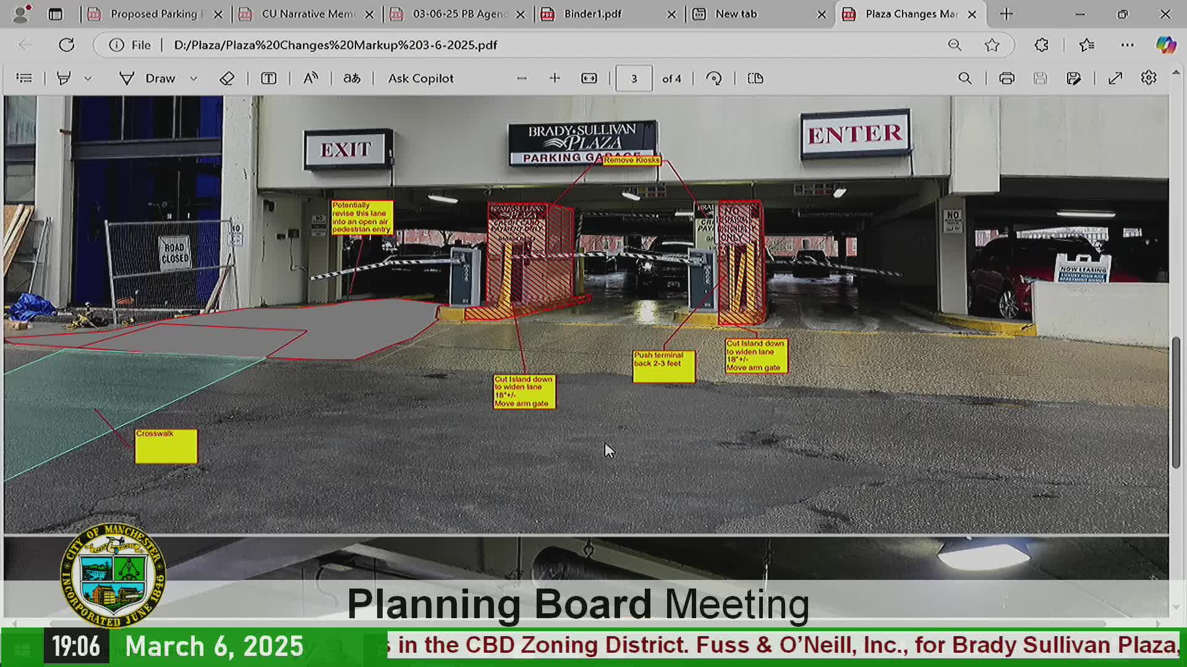Open the browser Settings and more menu
Viewport: 1187px width, 667px height.
pyautogui.click(x=1127, y=45)
